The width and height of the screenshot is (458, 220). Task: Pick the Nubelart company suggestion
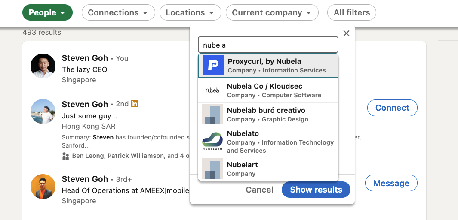[268, 169]
